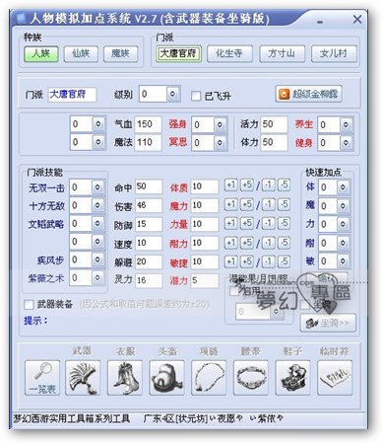This screenshot has height=444, width=383.
Task: Adjust the 健身 spinner arrows
Action: pyautogui.click(x=346, y=143)
